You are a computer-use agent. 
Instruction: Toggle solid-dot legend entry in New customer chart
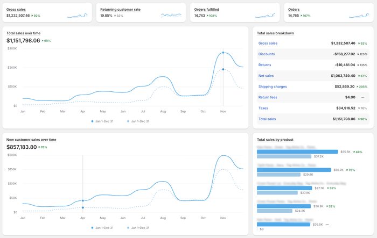coord(102,228)
